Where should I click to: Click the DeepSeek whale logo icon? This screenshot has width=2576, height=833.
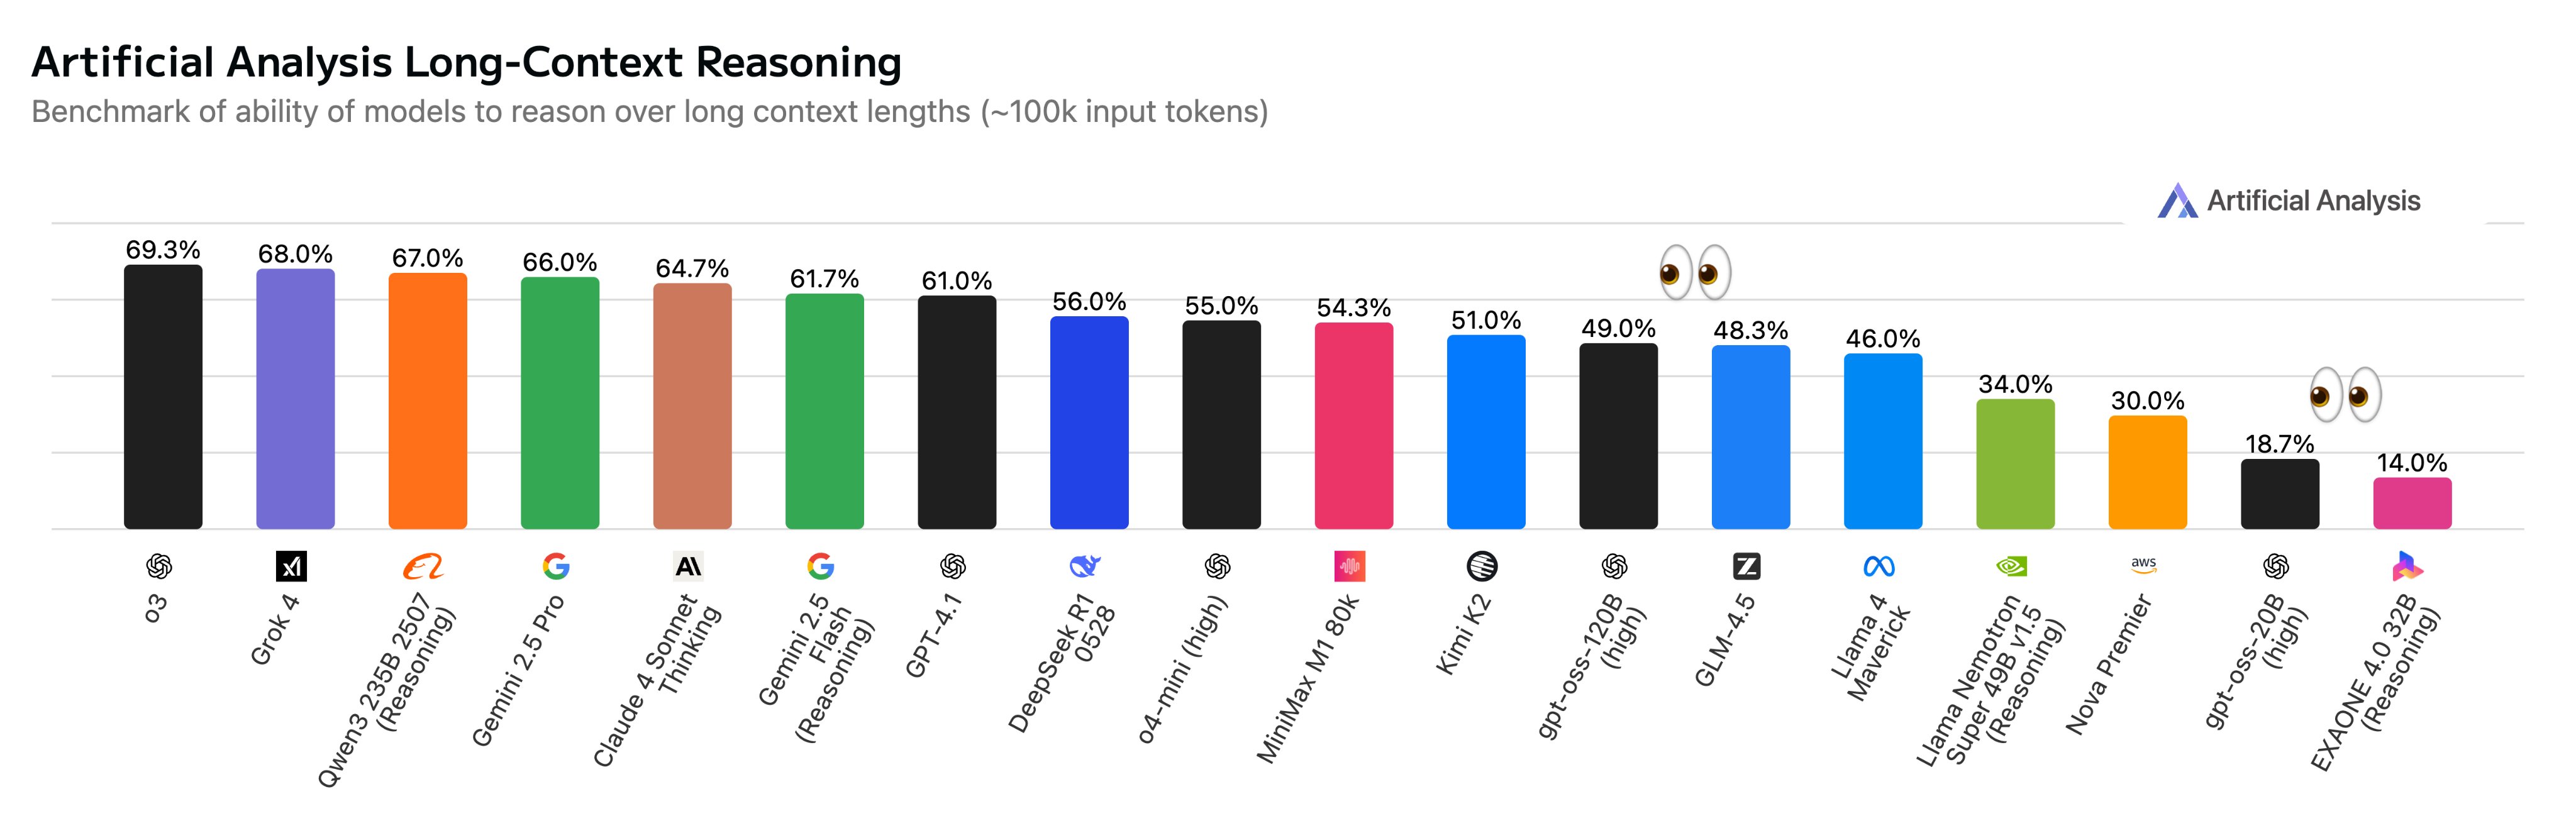[1085, 567]
